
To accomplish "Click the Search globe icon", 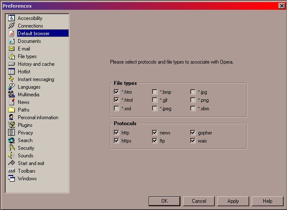I will point(11,140).
